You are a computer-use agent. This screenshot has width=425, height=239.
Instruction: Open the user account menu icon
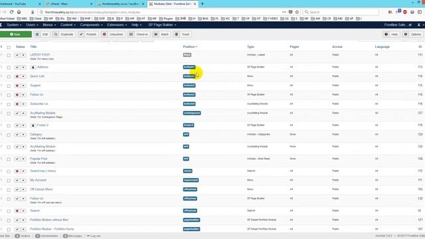419,25
